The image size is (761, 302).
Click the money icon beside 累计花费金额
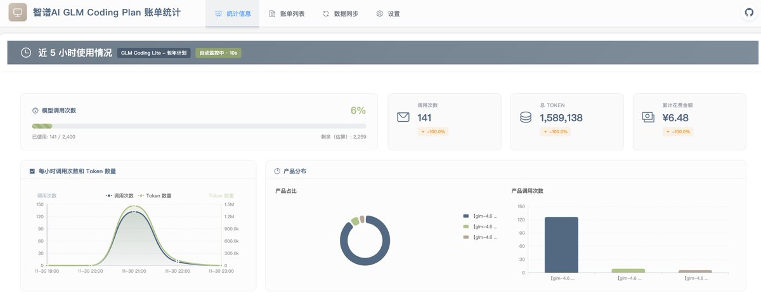point(648,117)
